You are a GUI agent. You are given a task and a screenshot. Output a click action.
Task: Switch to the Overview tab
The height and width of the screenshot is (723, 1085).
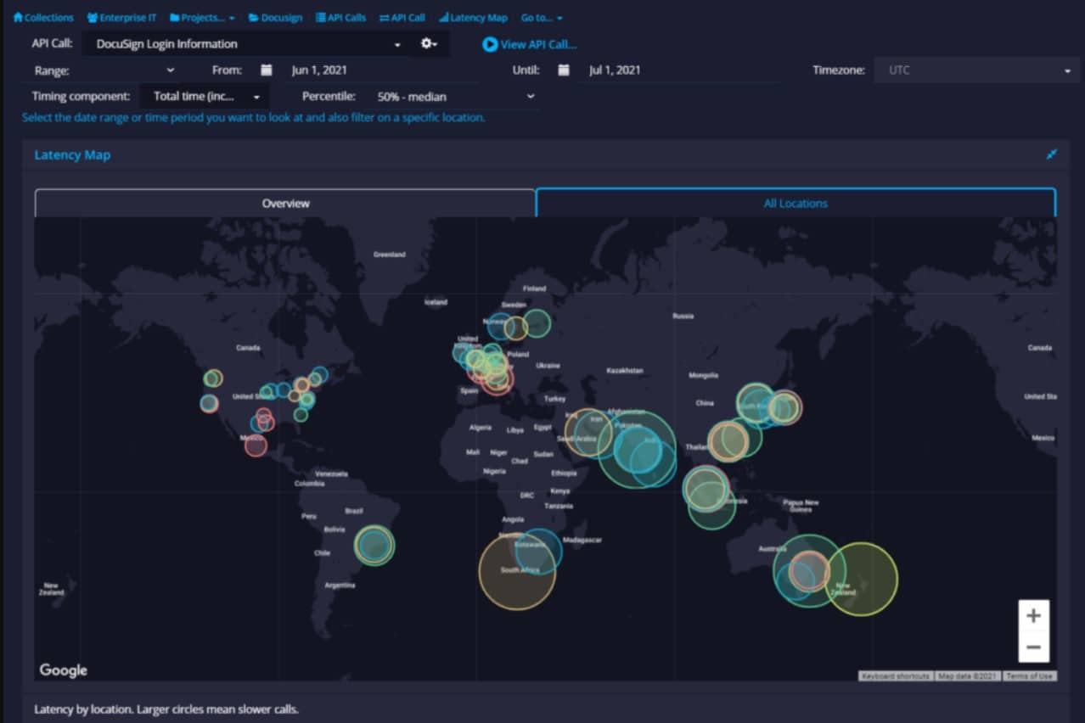pyautogui.click(x=285, y=203)
